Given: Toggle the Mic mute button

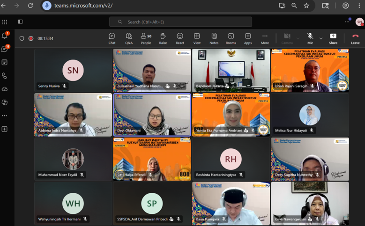Looking at the screenshot, I should coord(310,38).
